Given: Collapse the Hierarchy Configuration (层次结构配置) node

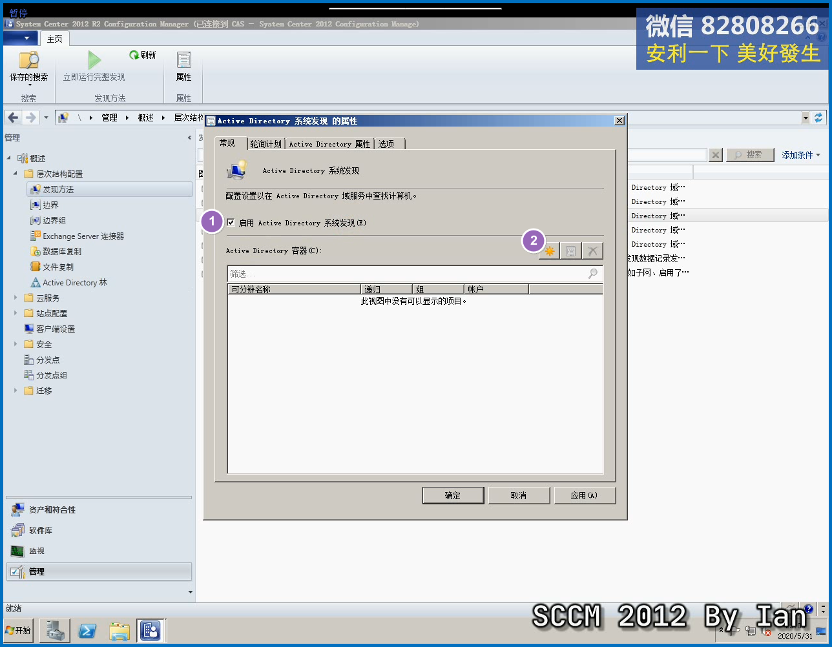Looking at the screenshot, I should tap(16, 174).
